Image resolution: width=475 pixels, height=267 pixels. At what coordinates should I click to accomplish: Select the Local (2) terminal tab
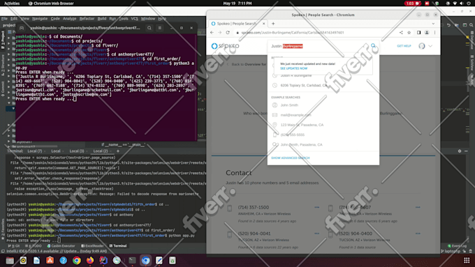tap(101, 151)
